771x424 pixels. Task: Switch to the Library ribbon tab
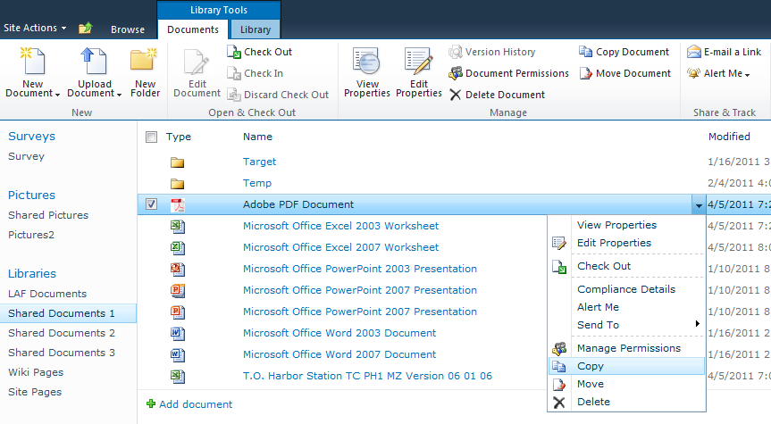[x=256, y=29]
